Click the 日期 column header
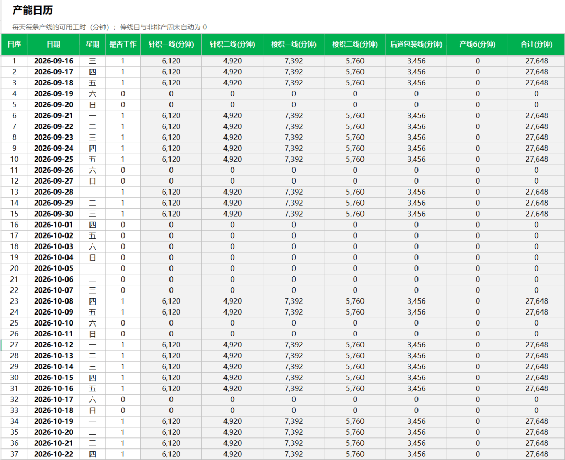Screen dimensions: 565x460 53,44
